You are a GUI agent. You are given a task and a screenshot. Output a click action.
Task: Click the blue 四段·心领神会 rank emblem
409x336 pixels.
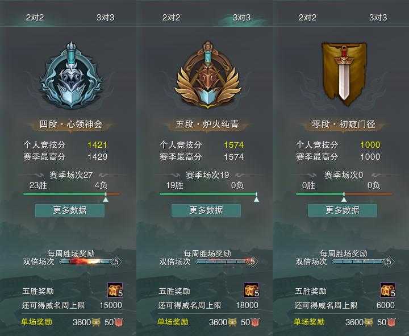coord(71,75)
